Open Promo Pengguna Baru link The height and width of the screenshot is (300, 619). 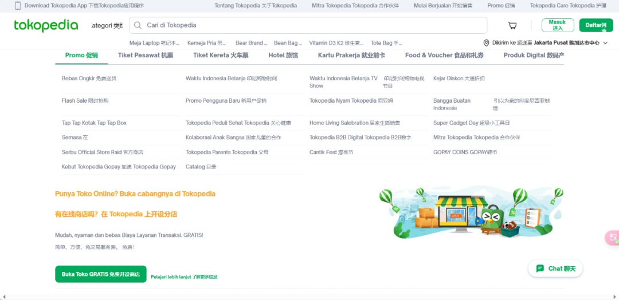click(226, 101)
